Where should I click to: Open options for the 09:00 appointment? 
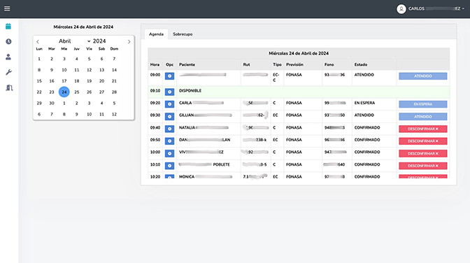169,76
